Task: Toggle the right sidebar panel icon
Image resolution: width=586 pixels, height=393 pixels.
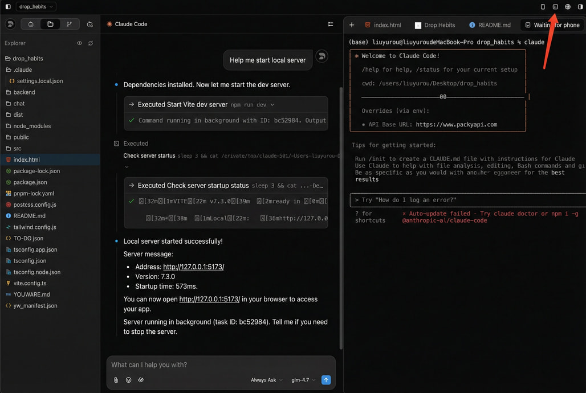Action: tap(580, 7)
